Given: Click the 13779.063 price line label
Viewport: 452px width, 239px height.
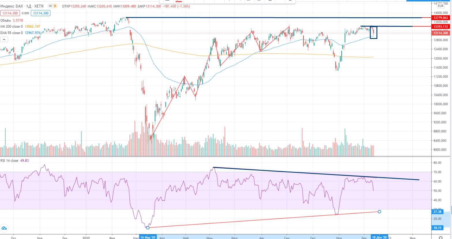Looking at the screenshot, I should pyautogui.click(x=441, y=18).
